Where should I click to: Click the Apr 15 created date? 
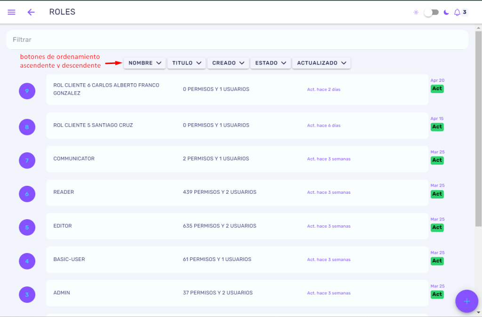[x=437, y=119]
